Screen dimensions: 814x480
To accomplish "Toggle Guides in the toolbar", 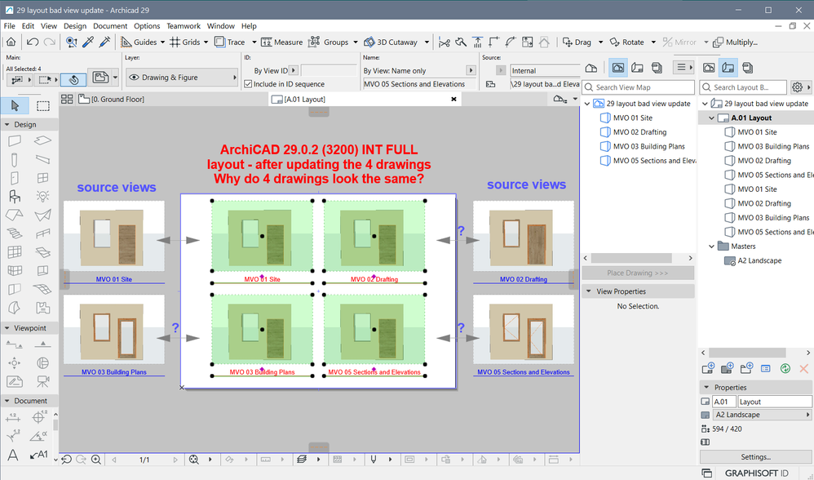I will click(139, 42).
